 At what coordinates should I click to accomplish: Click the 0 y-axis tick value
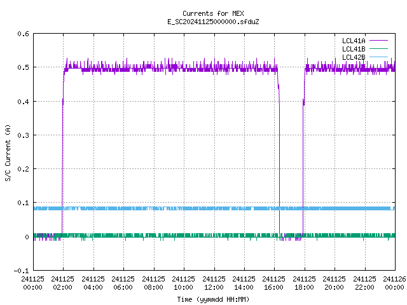[x=27, y=237]
